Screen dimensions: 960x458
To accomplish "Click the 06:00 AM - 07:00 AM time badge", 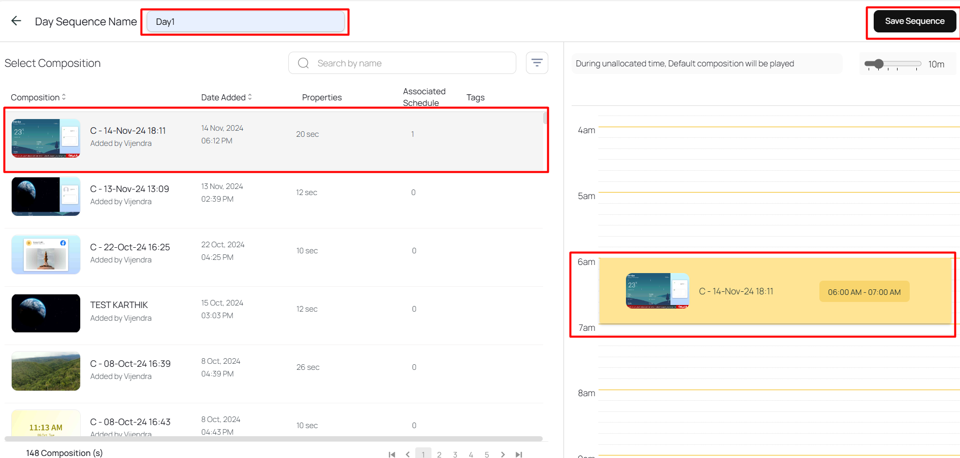I will tap(864, 292).
